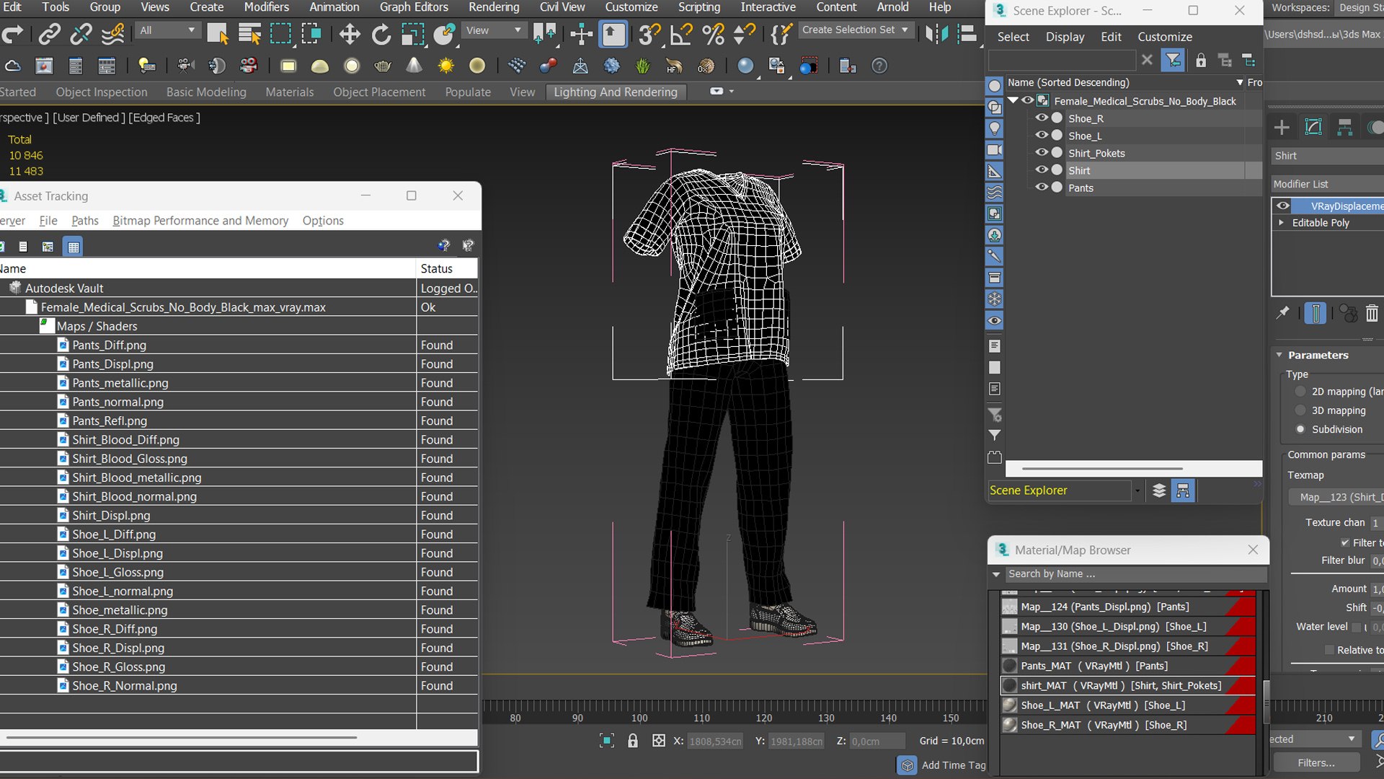Select Subdivision radio button

click(x=1300, y=429)
